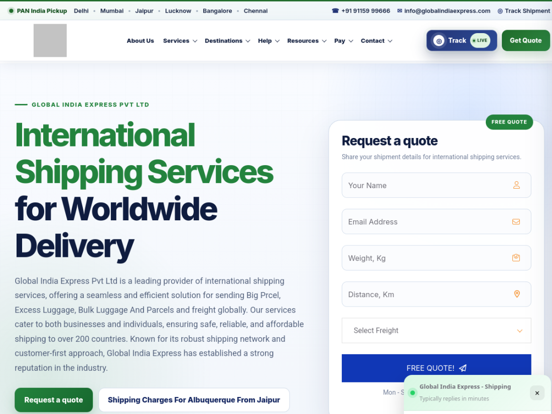Screen dimensions: 552x414
Task: Open the Services menu item
Action: (176, 41)
